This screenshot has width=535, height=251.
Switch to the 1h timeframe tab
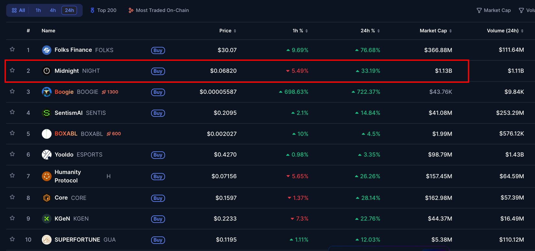38,10
